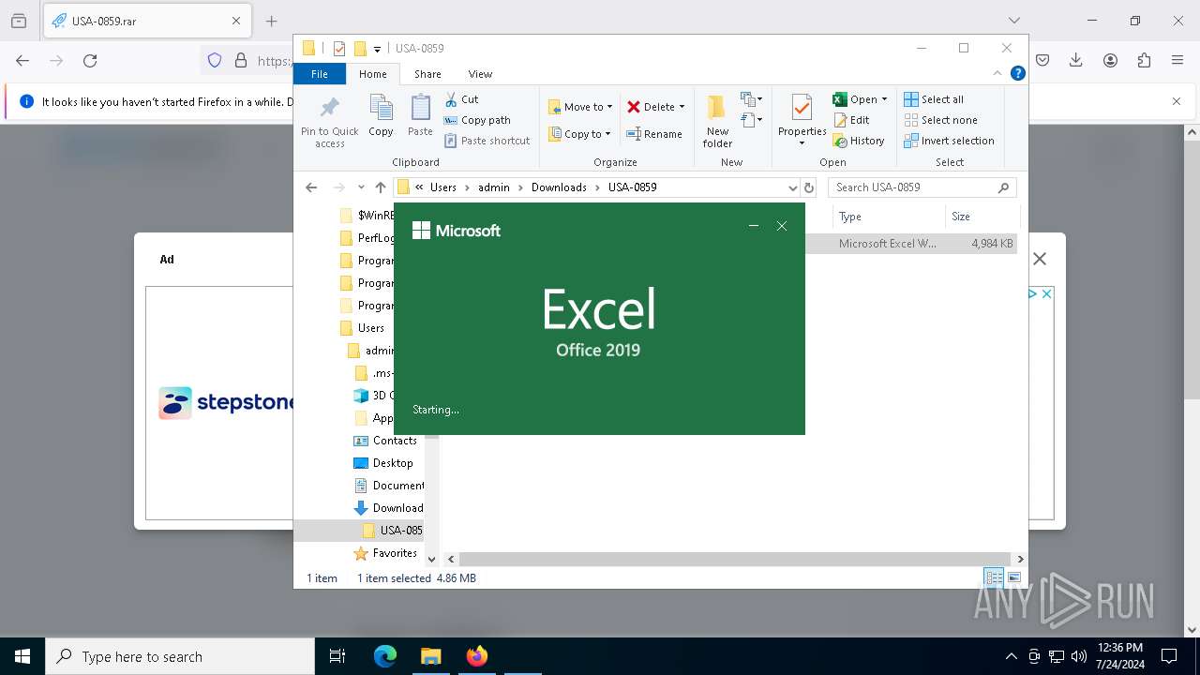Switch to large icons view layout
Viewport: 1200px width, 675px height.
(x=1013, y=578)
